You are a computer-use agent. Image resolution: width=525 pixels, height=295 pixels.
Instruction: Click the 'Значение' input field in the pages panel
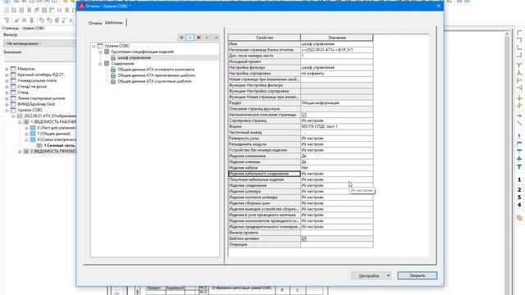pyautogui.click(x=39, y=58)
